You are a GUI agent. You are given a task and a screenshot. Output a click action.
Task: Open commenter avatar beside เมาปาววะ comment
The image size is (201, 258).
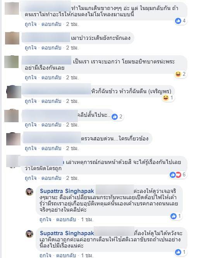tap(12, 38)
